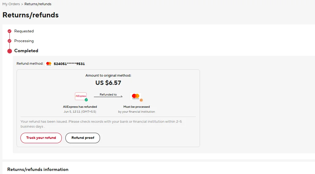Select the Returns/refunds breadcrumb item
This screenshot has width=315, height=174.
coord(38,4)
